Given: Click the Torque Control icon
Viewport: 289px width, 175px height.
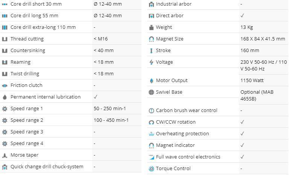Looking at the screenshot, I should pos(151,169).
